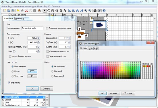Open color chooser button beside Цвет
Screen dimensions: 158x108
point(32,71)
